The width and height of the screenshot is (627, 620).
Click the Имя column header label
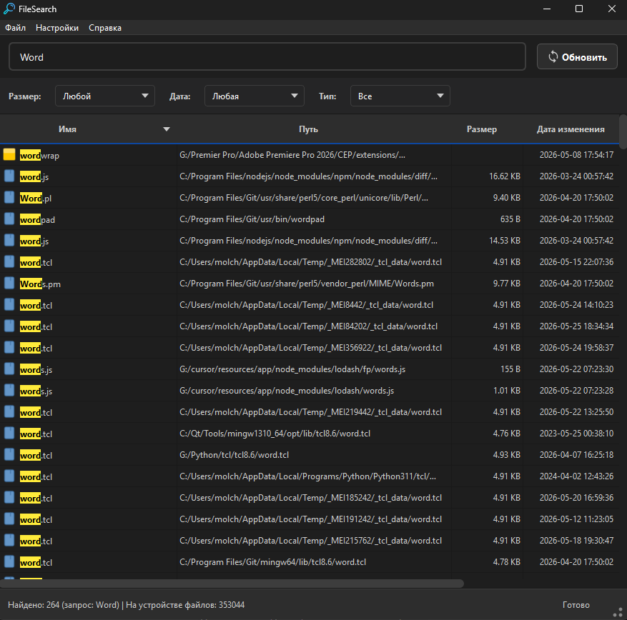click(67, 129)
